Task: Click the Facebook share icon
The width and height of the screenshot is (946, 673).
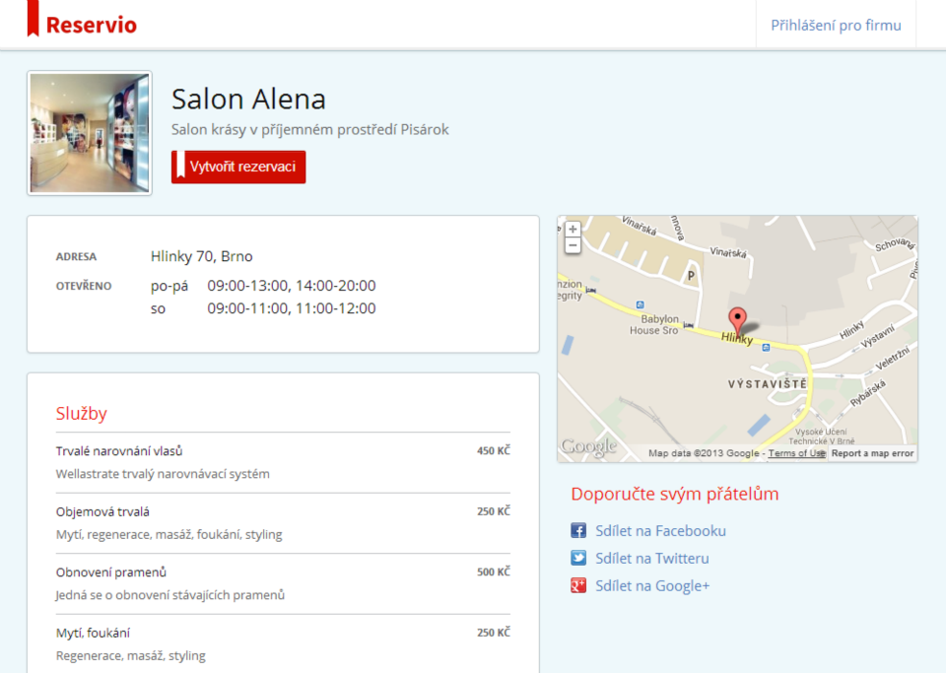Action: 578,530
